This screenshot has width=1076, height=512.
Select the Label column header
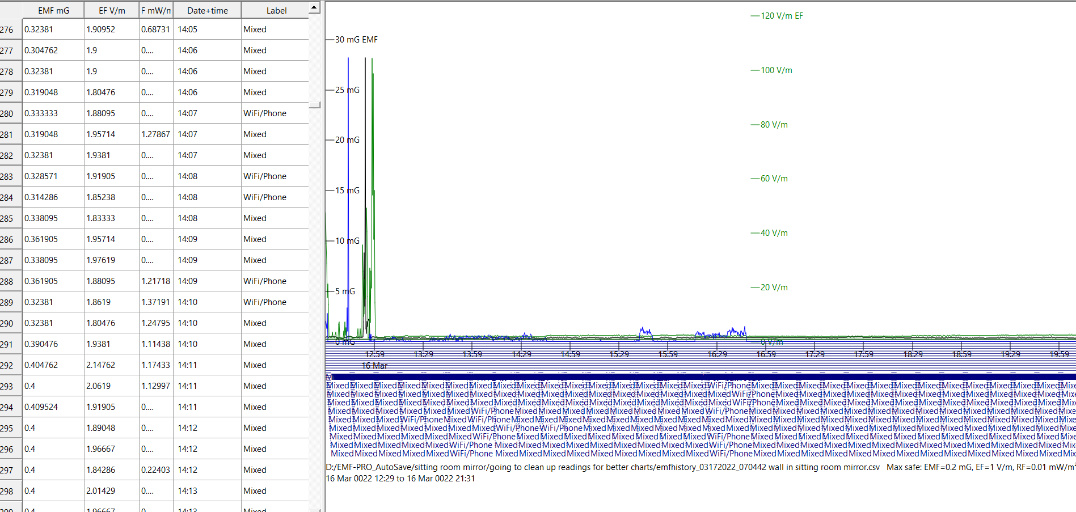[276, 10]
